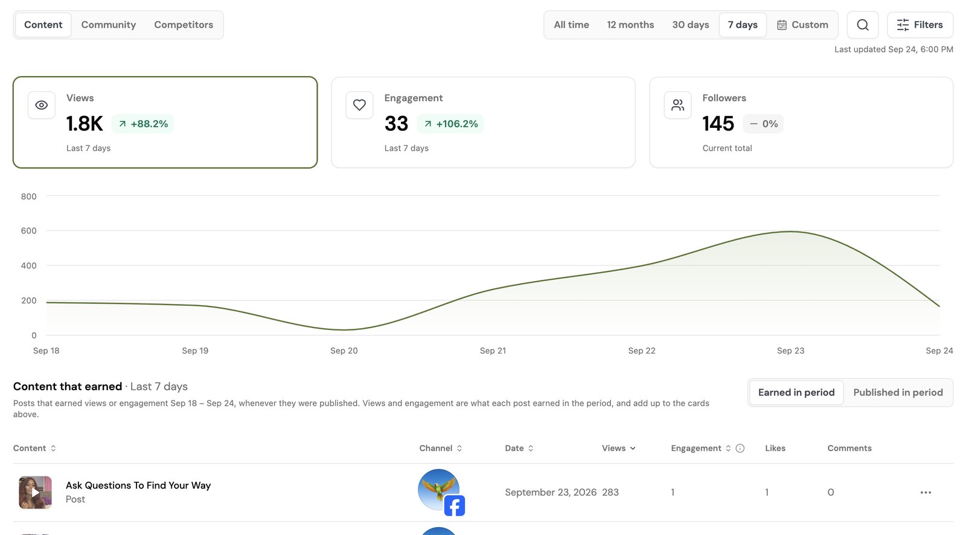The image size is (966, 535).
Task: Click the 0% followers change badge
Action: (x=763, y=124)
